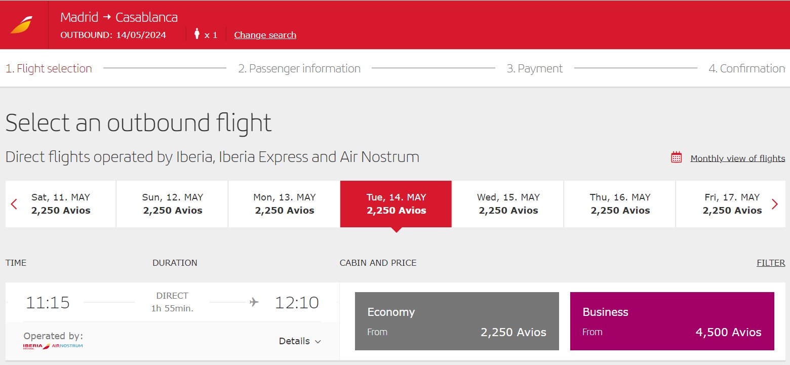This screenshot has height=365, width=790.
Task: Expand the flight Details chevron
Action: 318,342
